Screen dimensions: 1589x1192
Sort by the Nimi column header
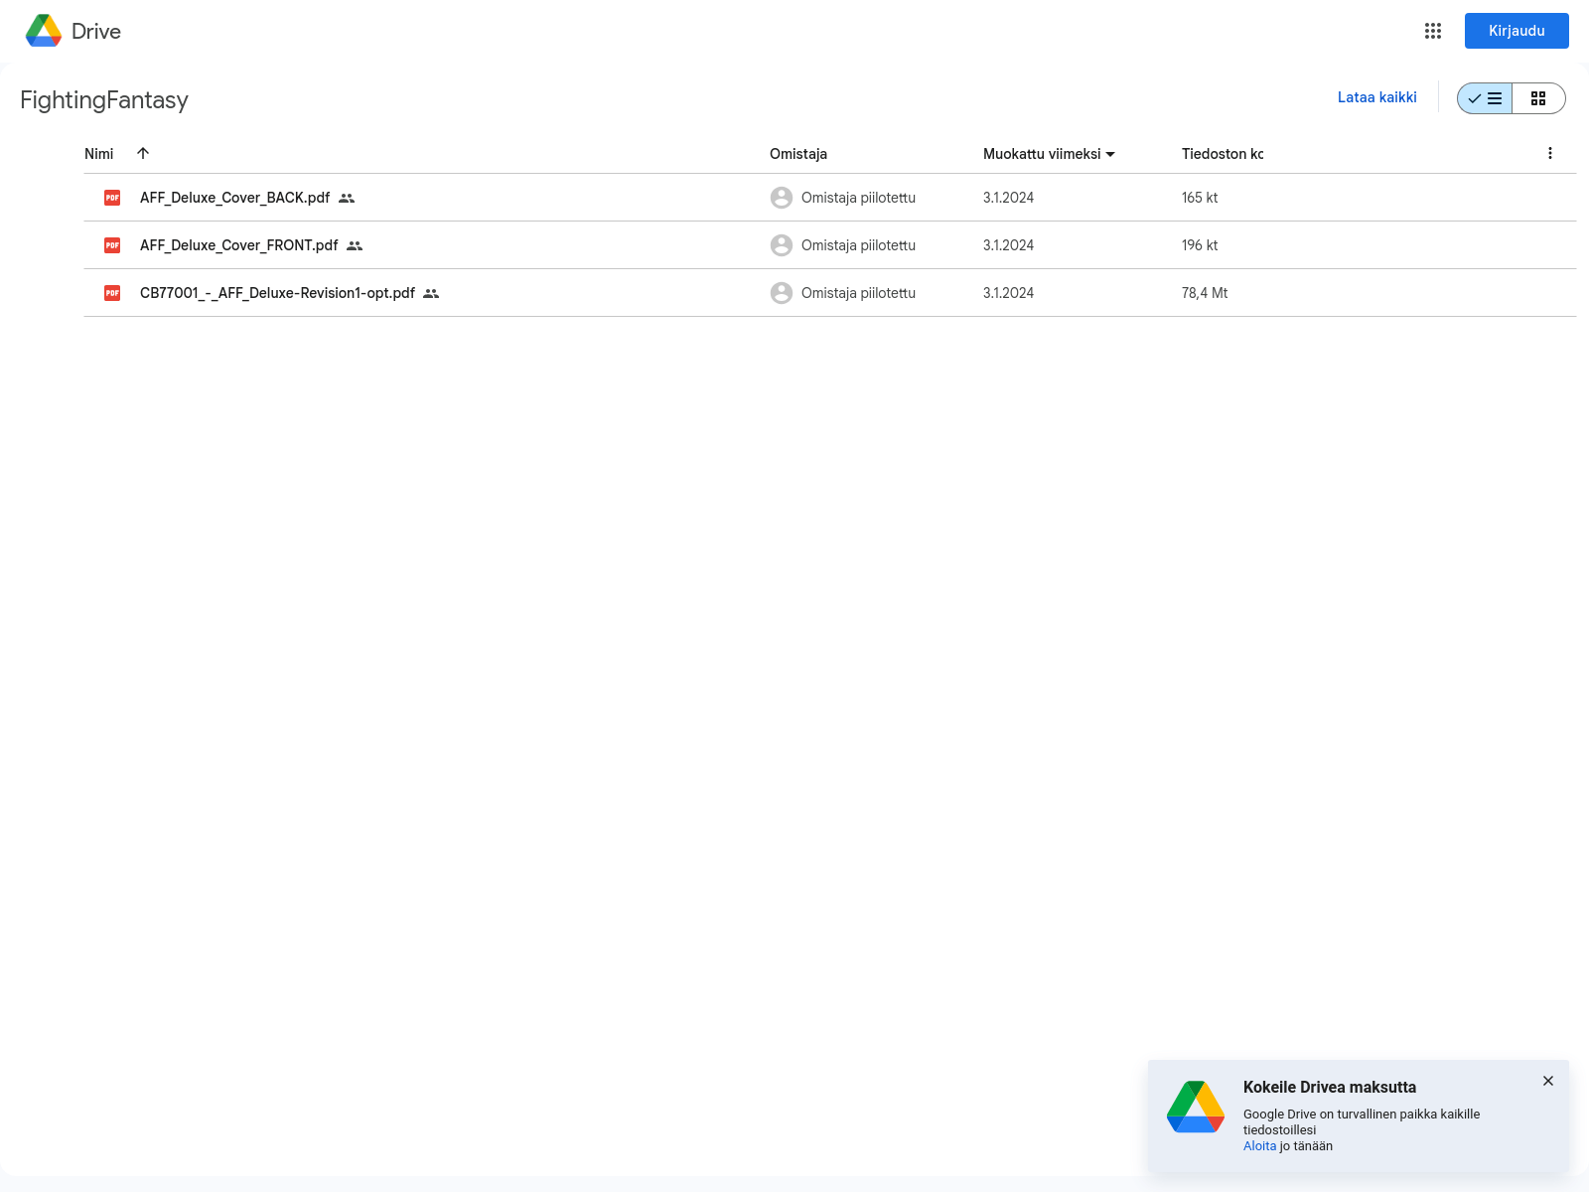point(99,154)
